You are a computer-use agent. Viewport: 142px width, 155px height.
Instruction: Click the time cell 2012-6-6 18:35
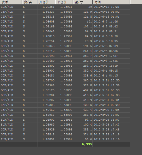pyautogui.click(x=106, y=41)
